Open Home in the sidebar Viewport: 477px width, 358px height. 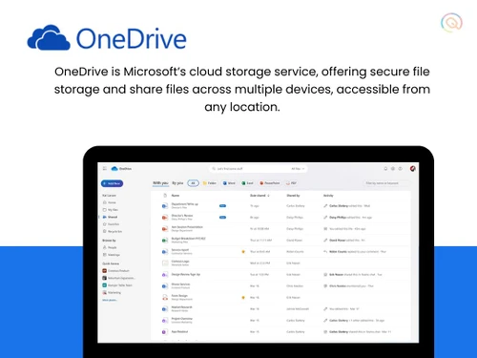click(109, 202)
